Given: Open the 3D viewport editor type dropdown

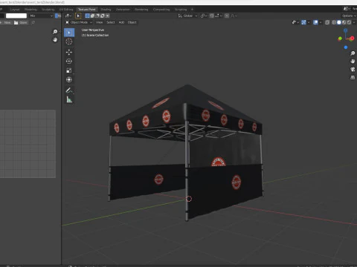Looking at the screenshot, I should 68,16.
